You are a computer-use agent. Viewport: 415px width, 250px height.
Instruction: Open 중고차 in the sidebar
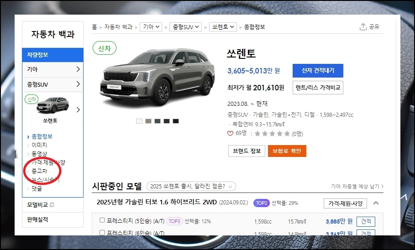(x=39, y=171)
